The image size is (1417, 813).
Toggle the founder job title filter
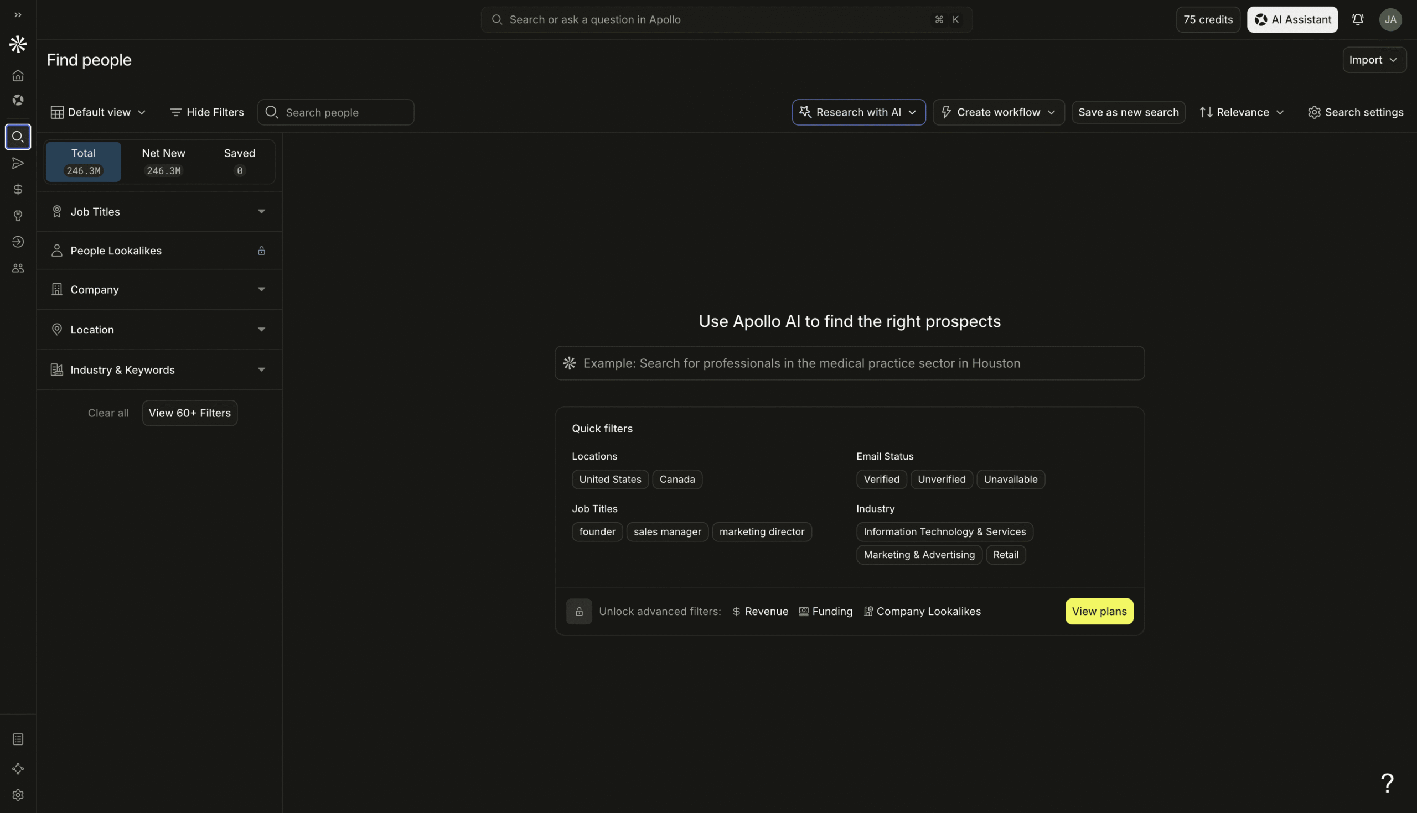click(597, 531)
